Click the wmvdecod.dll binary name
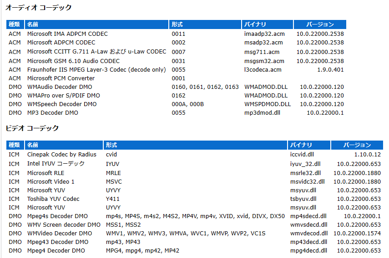The width and height of the screenshot is (389, 258). coord(308,234)
